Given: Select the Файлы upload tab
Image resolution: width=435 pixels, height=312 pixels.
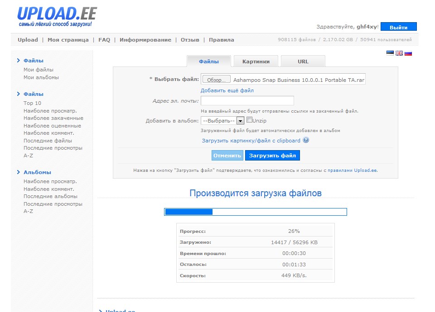Looking at the screenshot, I should (209, 61).
